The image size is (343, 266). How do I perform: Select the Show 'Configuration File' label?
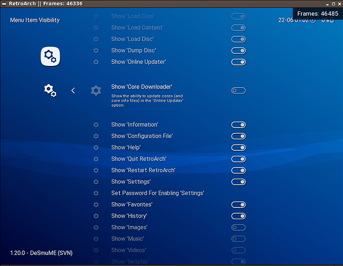point(142,136)
